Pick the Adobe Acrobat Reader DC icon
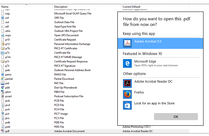 click(x=127, y=84)
